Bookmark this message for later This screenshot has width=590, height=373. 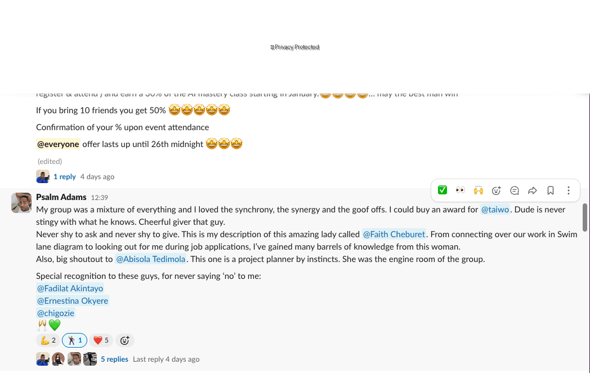551,190
